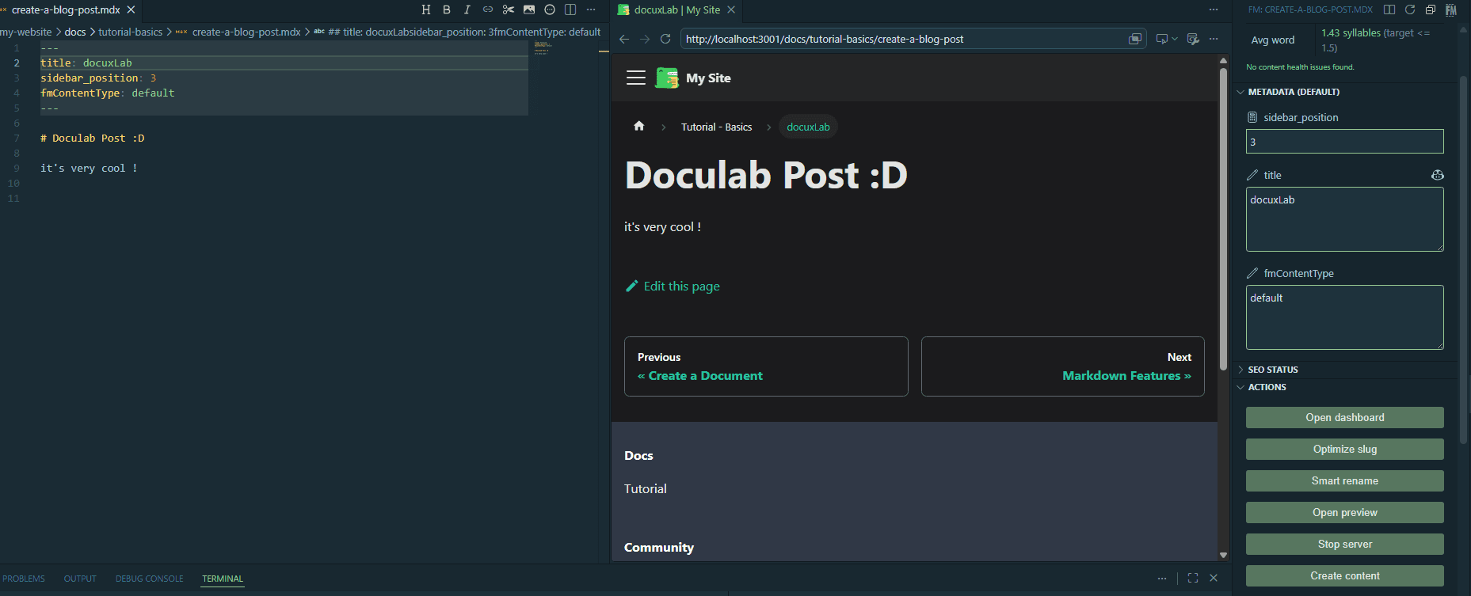Screen dimensions: 1471x596
Task: Switch to the OUTPUT panel tab
Action: point(80,579)
